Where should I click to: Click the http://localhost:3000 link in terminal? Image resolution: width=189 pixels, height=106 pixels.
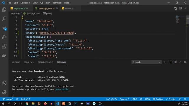click(x=51, y=77)
